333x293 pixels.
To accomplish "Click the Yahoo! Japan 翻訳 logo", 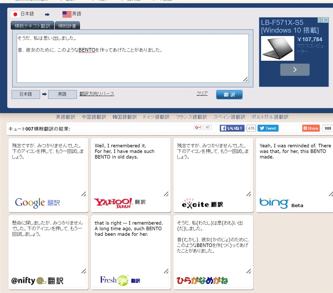I will (120, 203).
